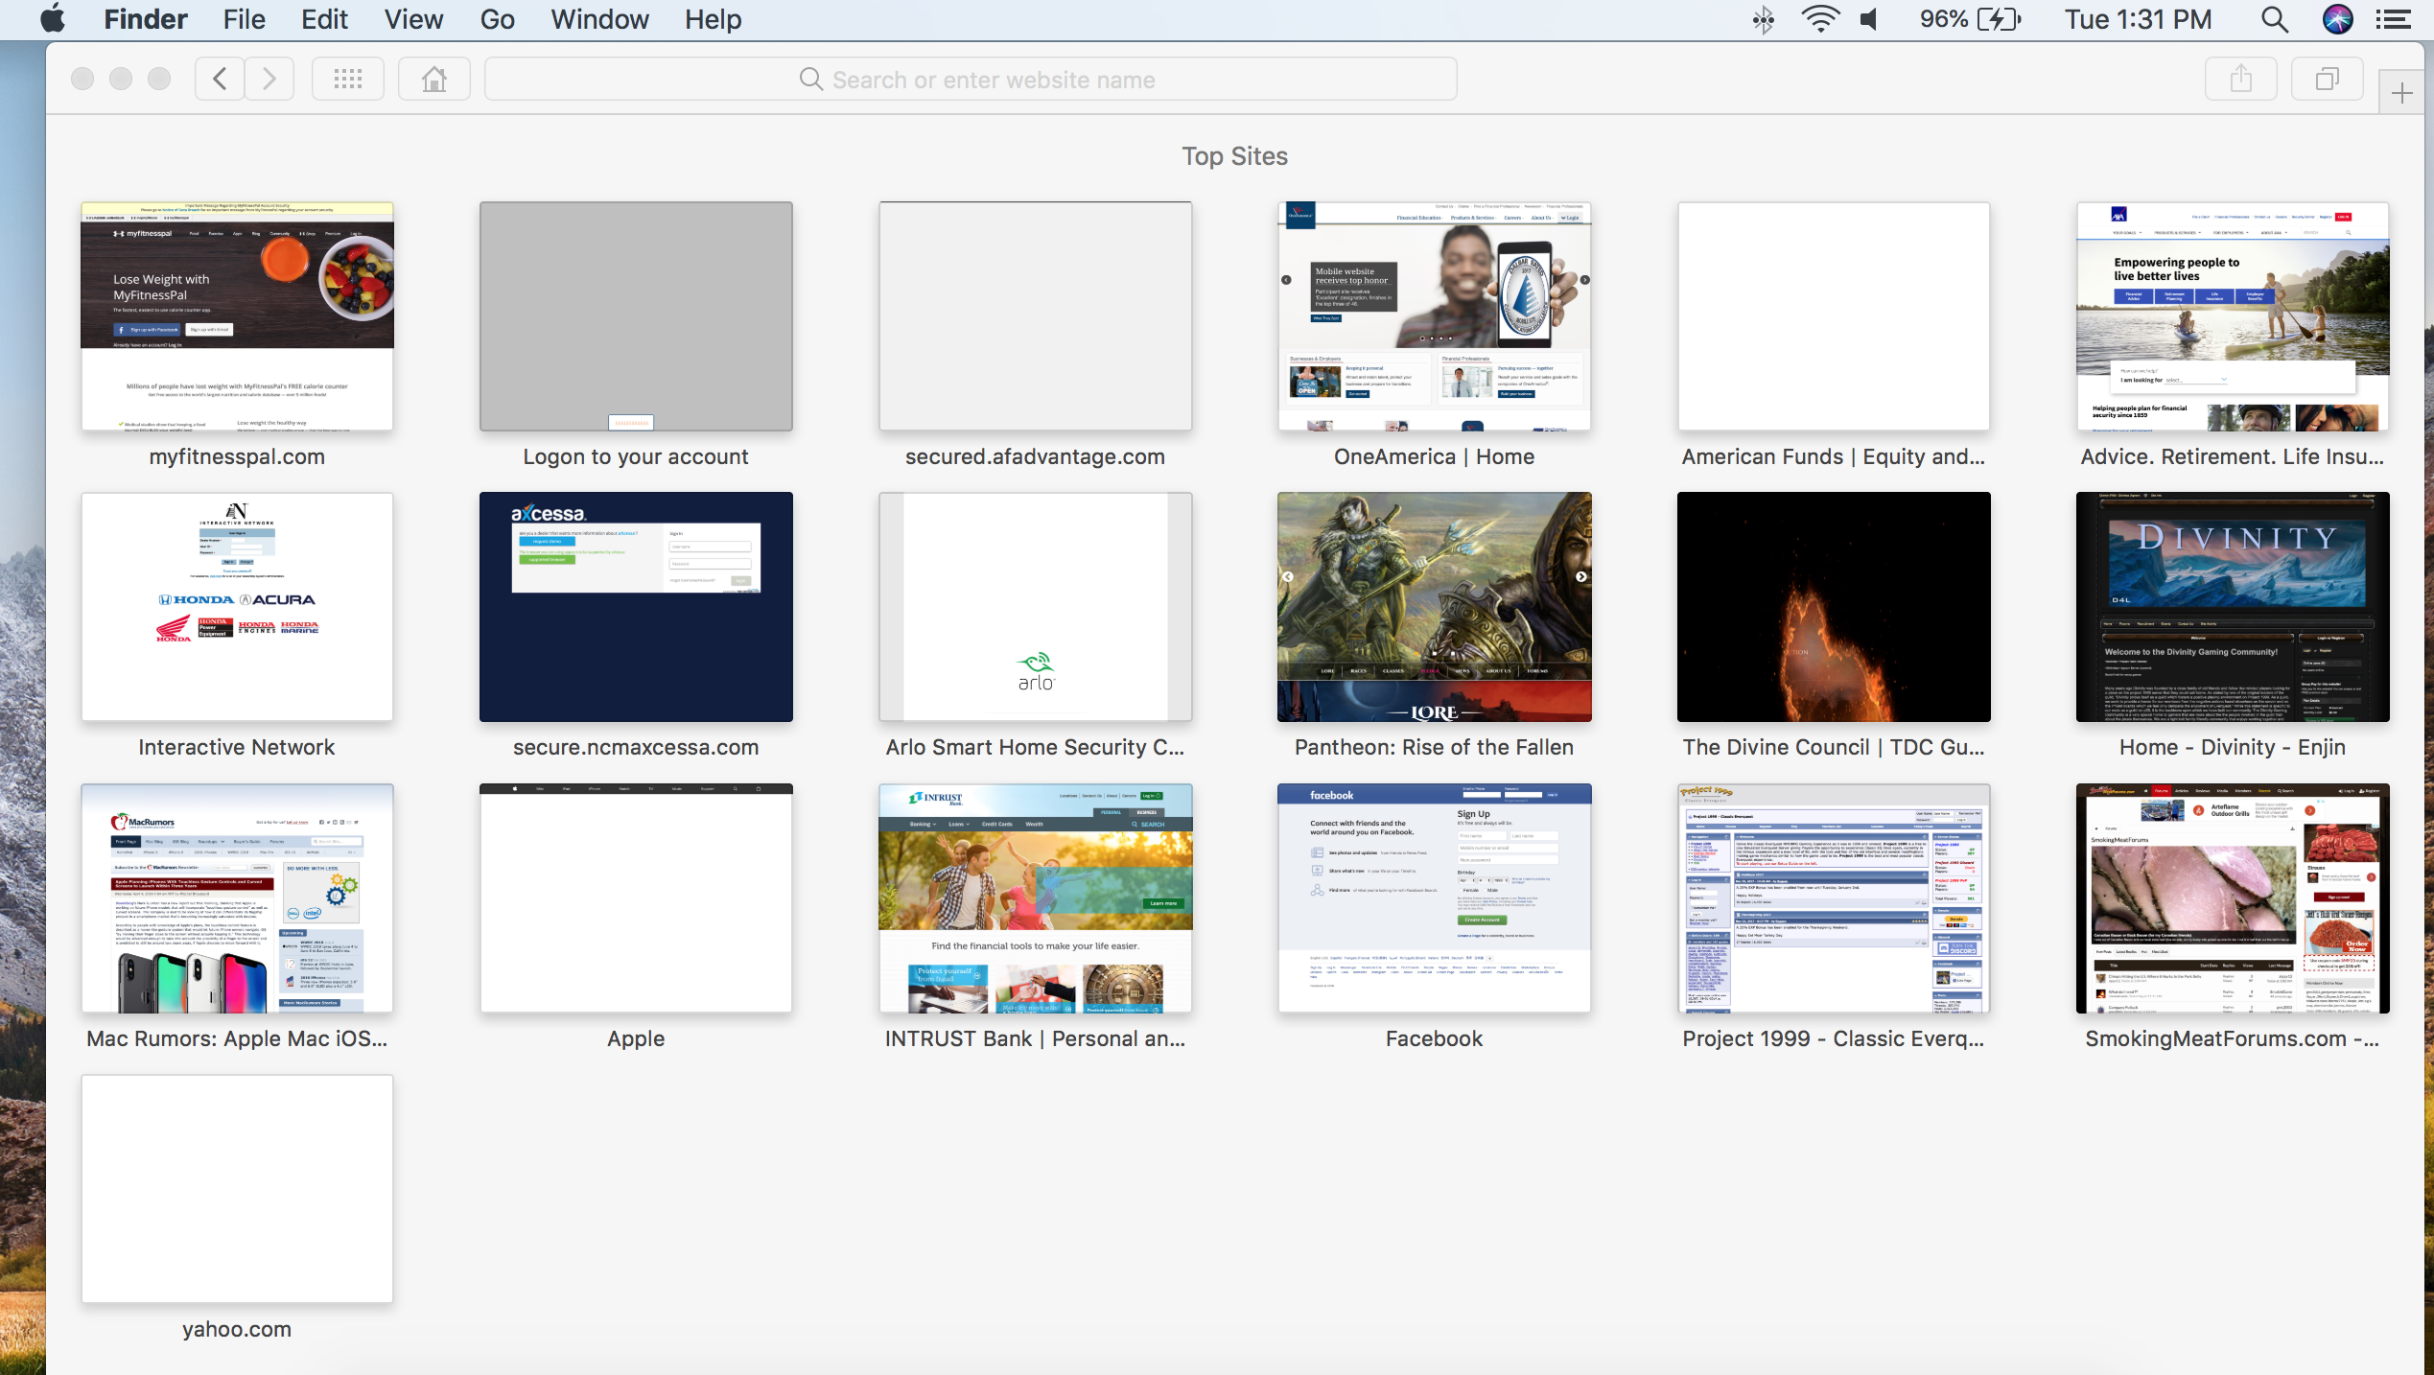Open Wi-Fi status menu
Screen dimensions: 2434x1375
tap(1819, 19)
